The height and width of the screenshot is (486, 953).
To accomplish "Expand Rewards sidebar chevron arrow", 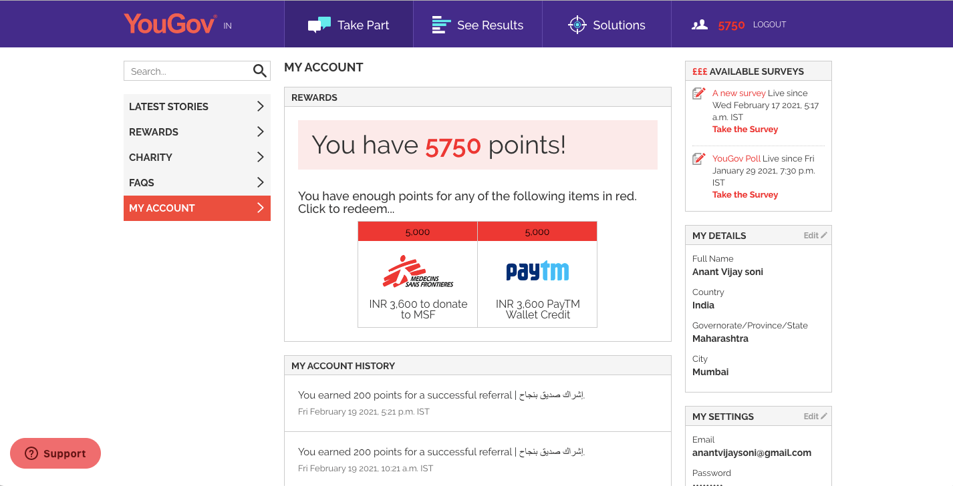I will tap(261, 132).
